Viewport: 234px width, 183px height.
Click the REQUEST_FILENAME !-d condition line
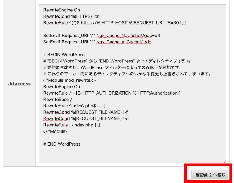click(86, 118)
